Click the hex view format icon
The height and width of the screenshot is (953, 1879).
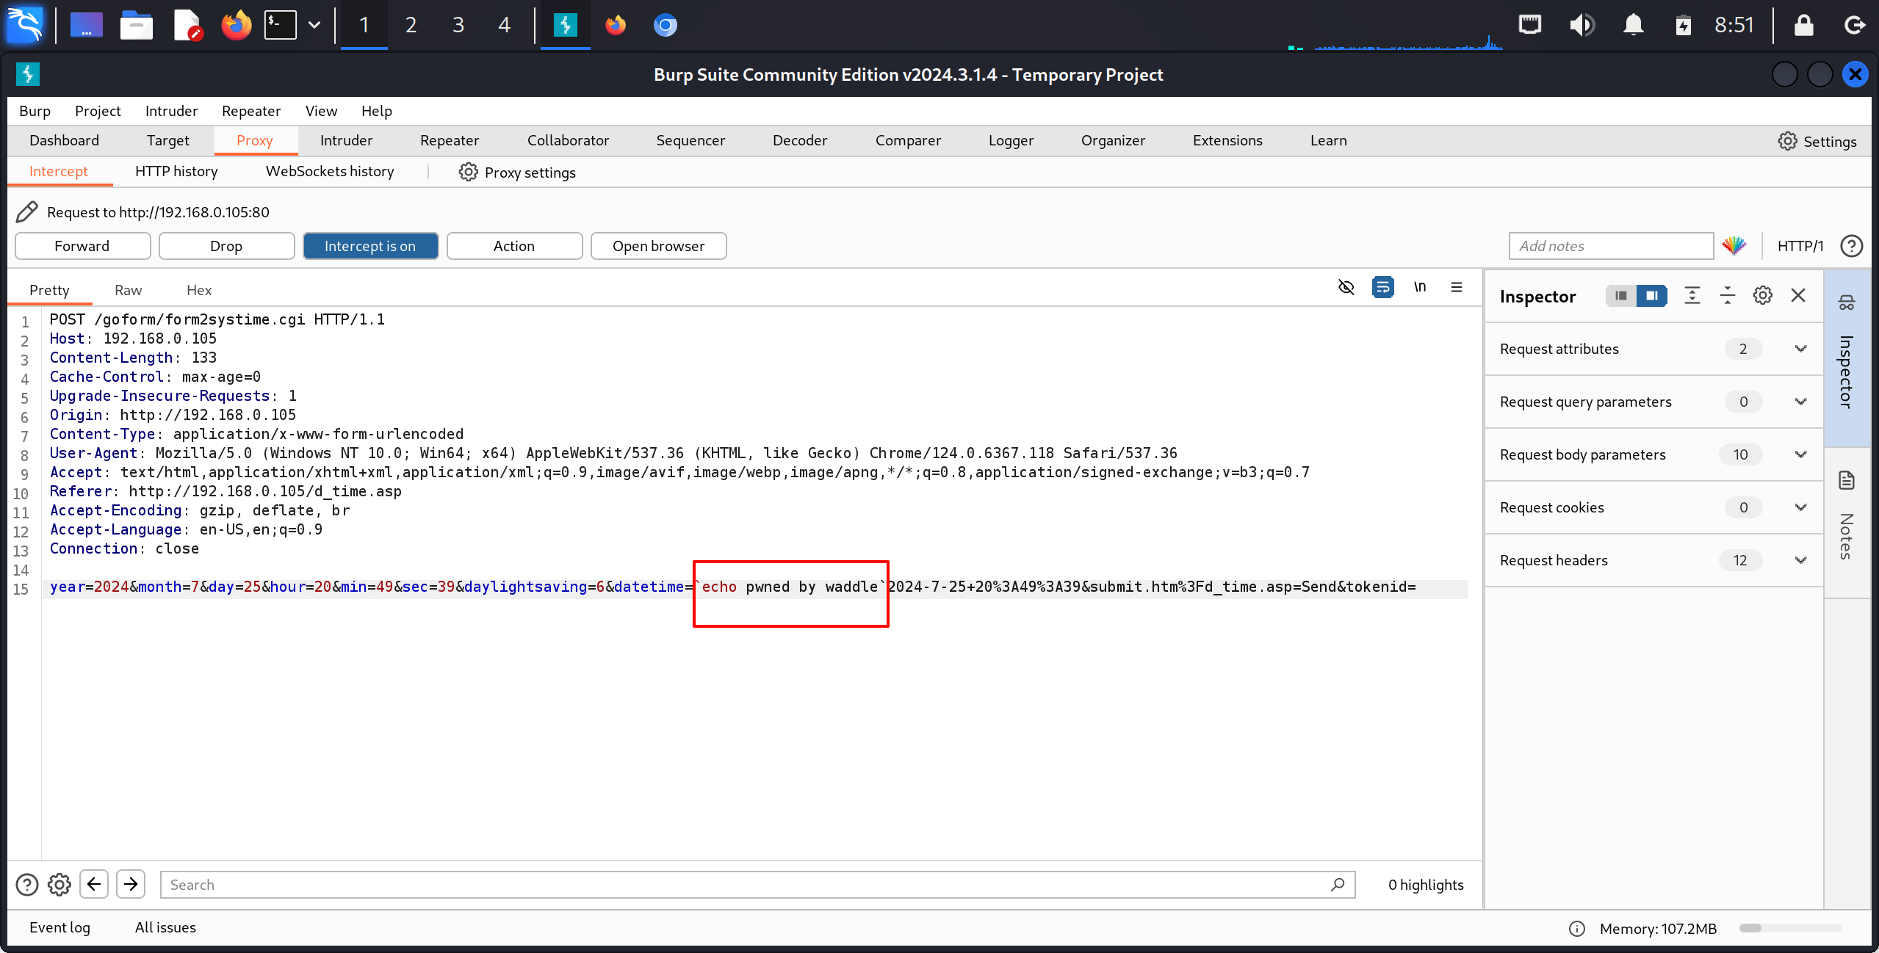point(198,291)
